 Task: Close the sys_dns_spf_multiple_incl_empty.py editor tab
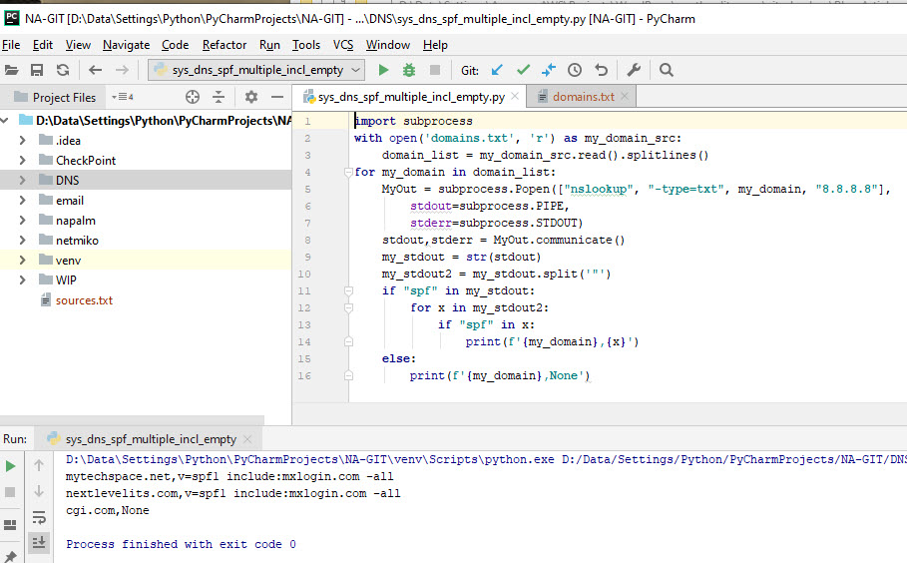pyautogui.click(x=515, y=96)
